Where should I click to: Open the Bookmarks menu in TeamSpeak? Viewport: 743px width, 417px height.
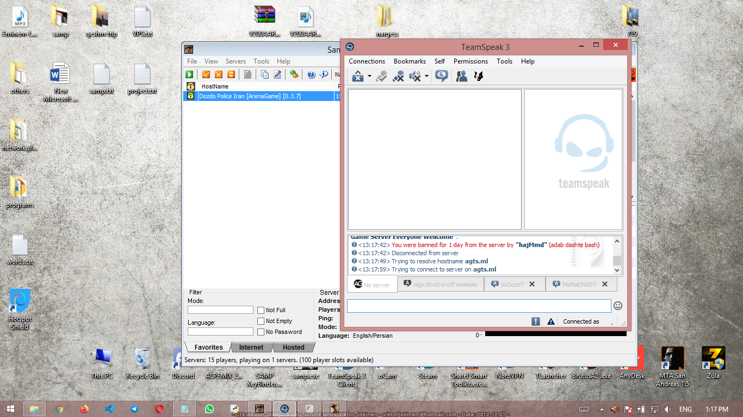click(410, 61)
